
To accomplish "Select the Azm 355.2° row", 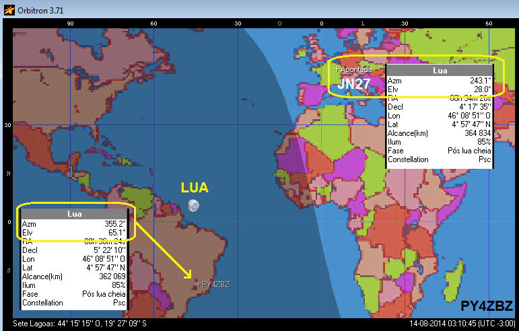I will [74, 224].
